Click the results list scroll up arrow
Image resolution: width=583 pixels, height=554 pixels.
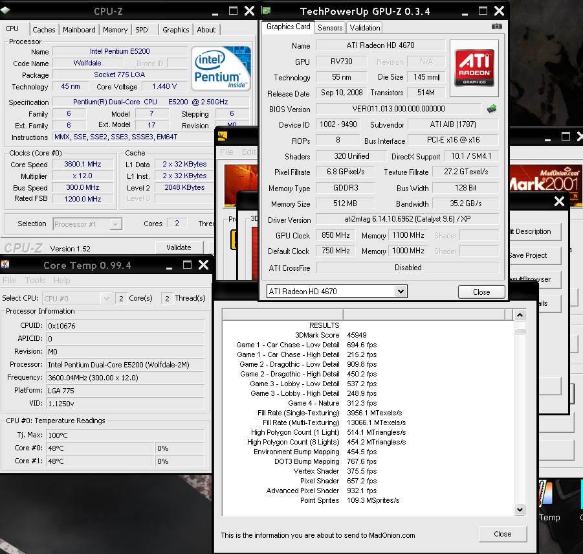(x=520, y=316)
